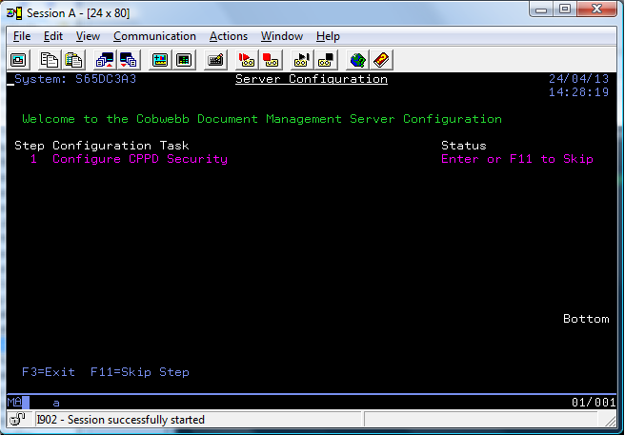
Task: Click the 'I902 - Session successfully started' message
Action: click(121, 420)
